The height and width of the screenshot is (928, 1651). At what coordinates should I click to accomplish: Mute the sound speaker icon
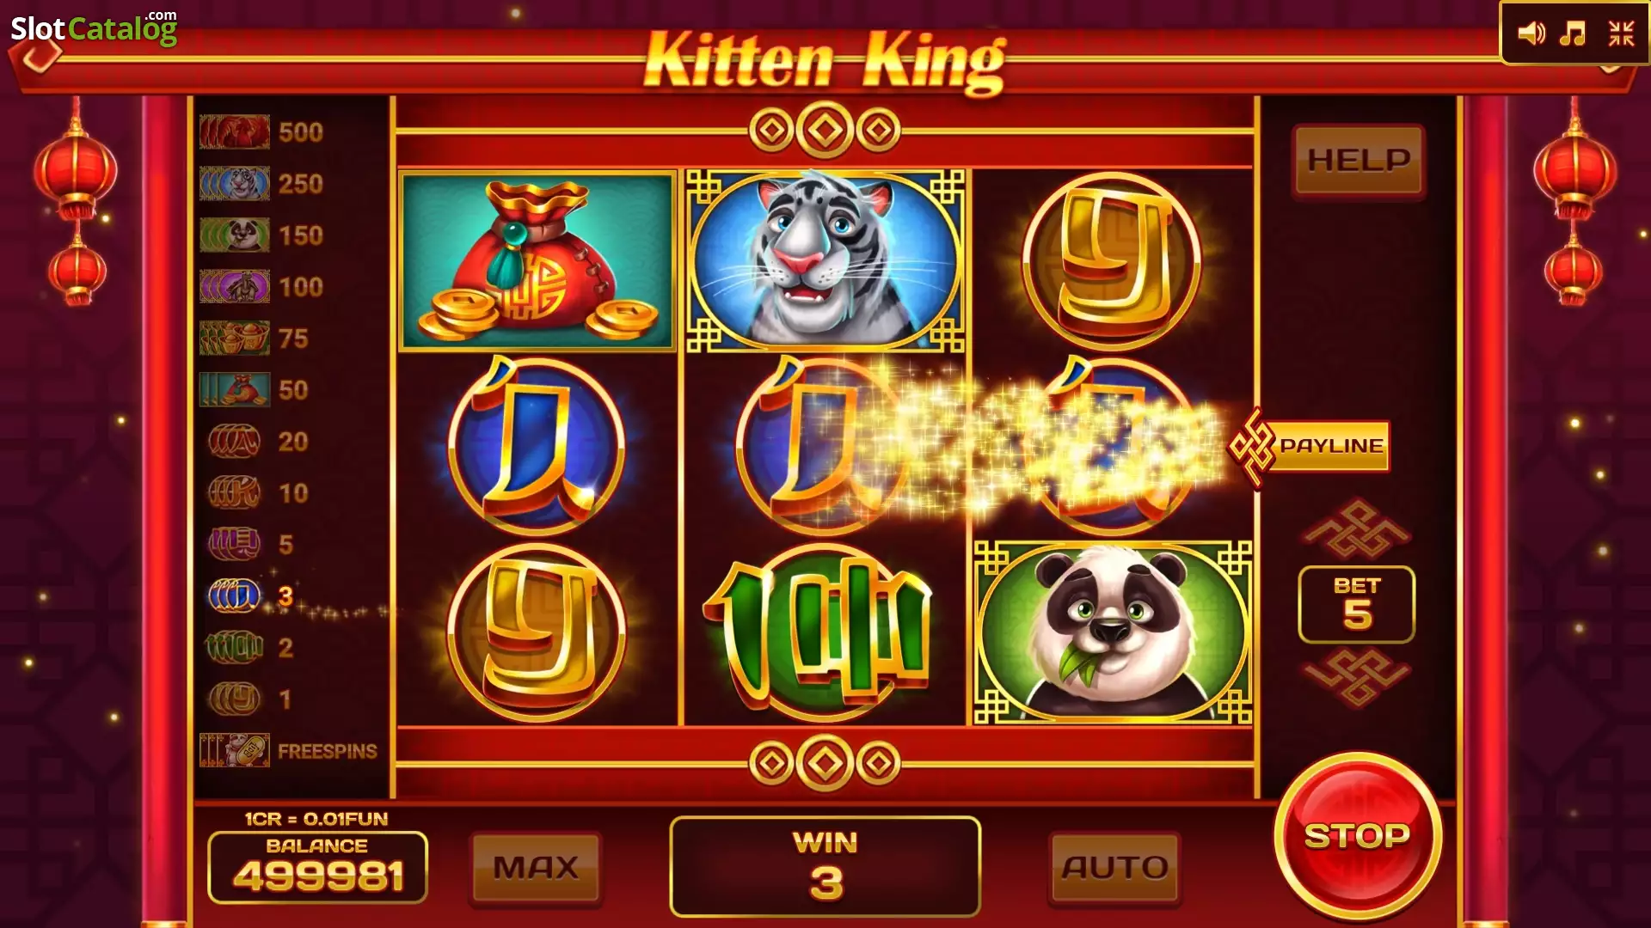point(1531,34)
